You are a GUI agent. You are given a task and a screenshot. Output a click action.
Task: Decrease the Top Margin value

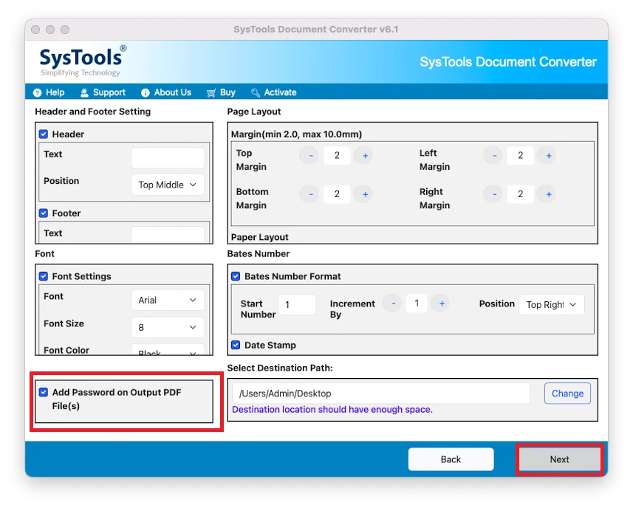309,155
